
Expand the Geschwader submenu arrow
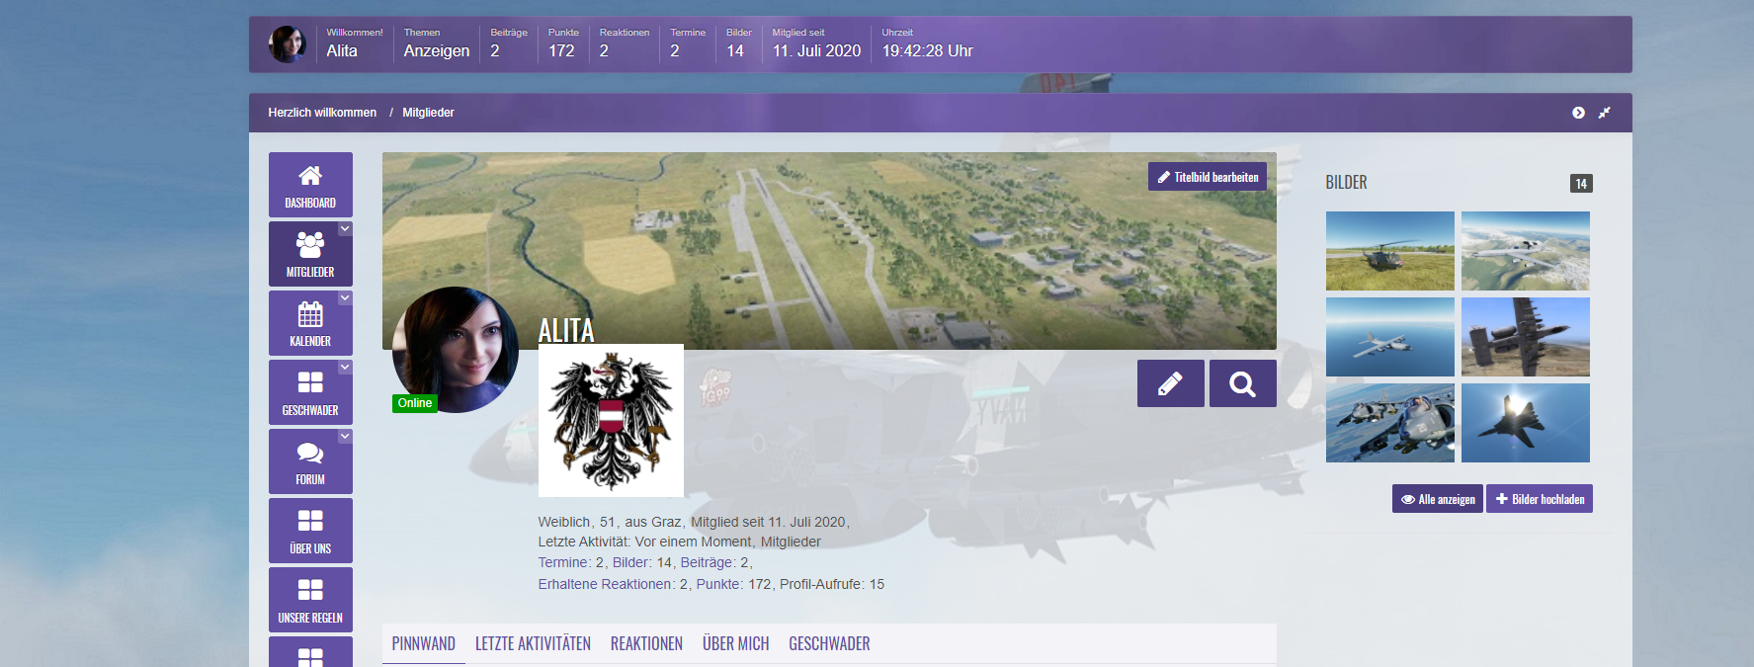pos(345,367)
